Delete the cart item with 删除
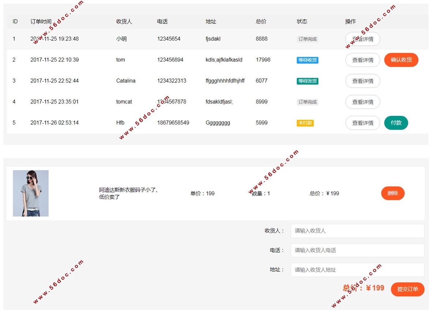The width and height of the screenshot is (431, 312). coord(393,193)
